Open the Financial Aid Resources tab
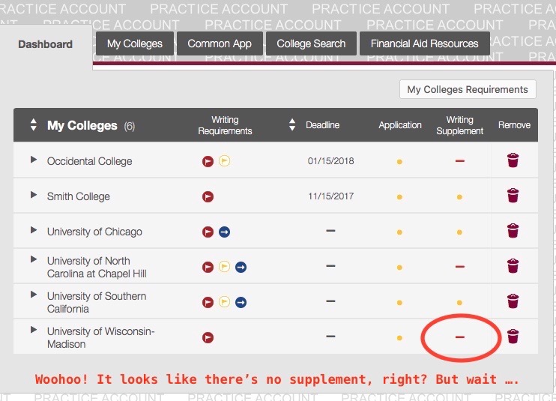The image size is (556, 401). [424, 43]
